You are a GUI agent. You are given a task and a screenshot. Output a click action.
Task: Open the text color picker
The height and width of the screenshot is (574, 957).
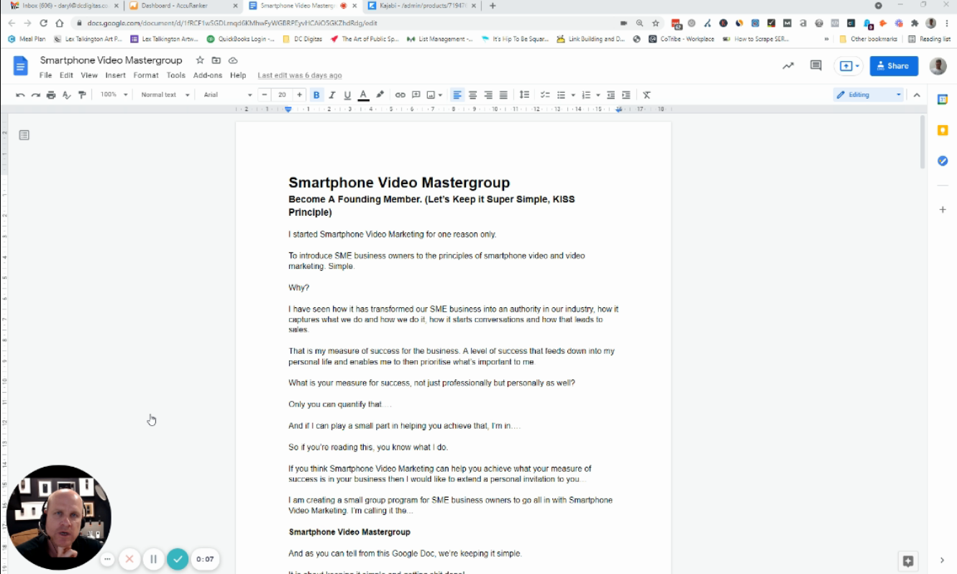coord(363,95)
